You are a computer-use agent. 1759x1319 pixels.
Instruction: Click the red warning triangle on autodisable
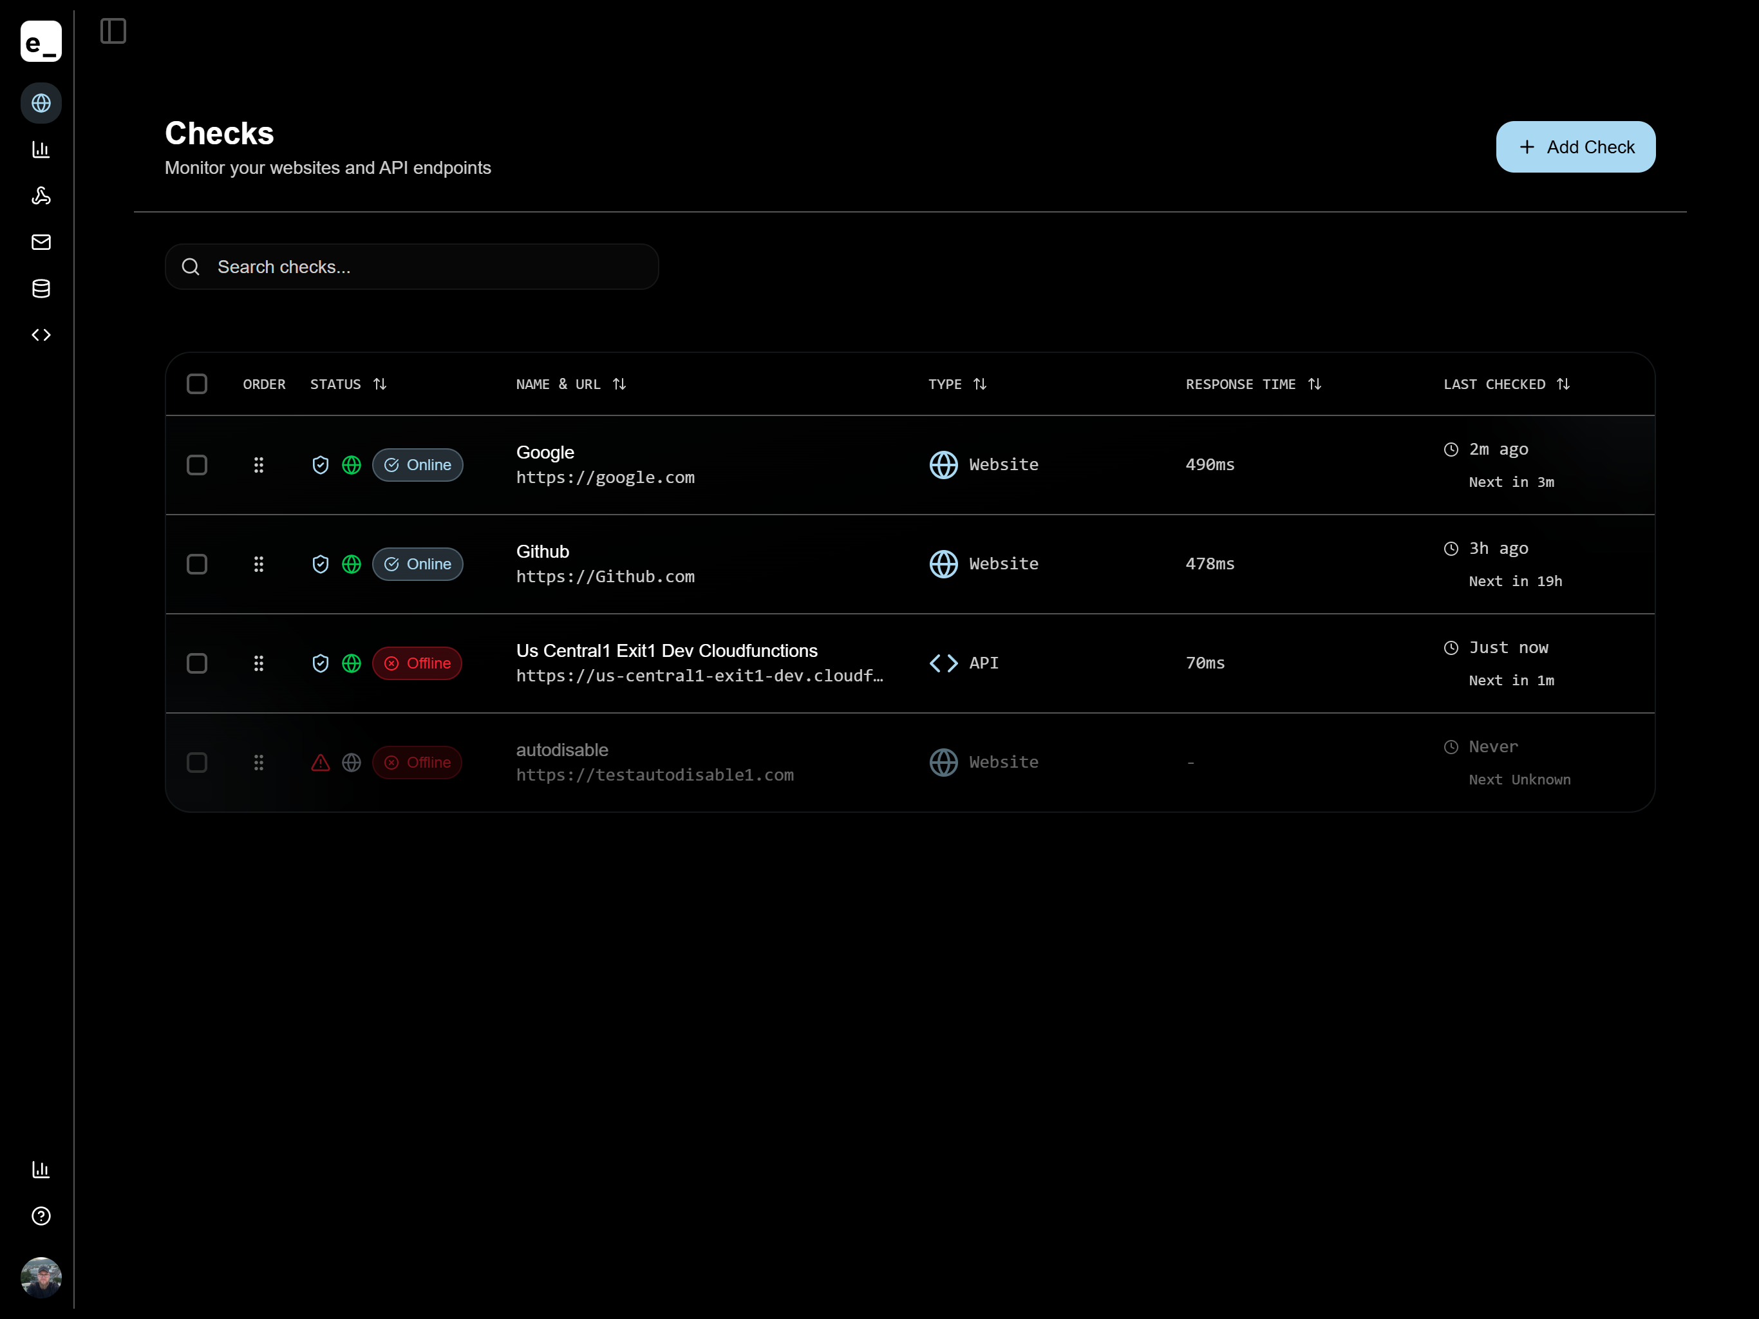320,763
